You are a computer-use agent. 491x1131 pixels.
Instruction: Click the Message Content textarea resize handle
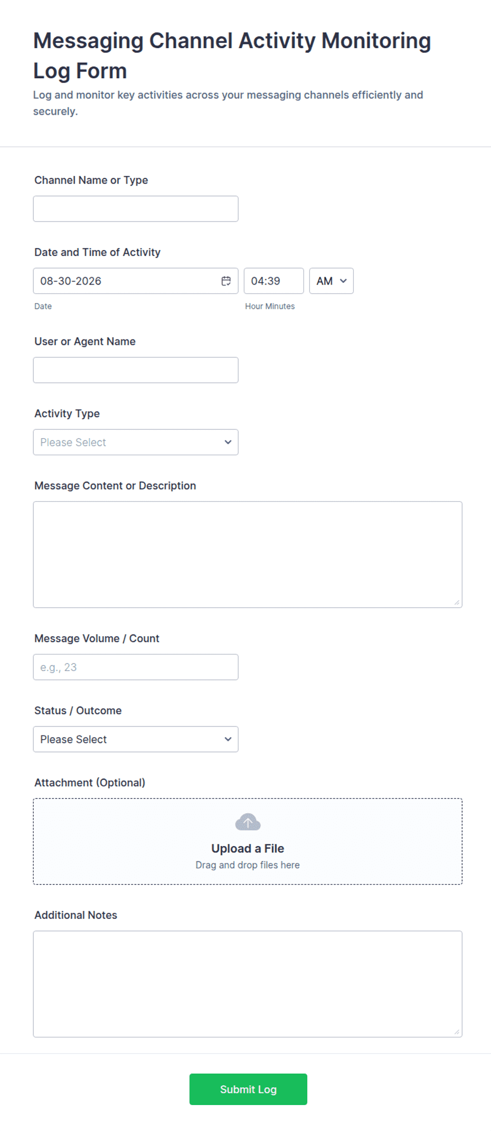457,603
